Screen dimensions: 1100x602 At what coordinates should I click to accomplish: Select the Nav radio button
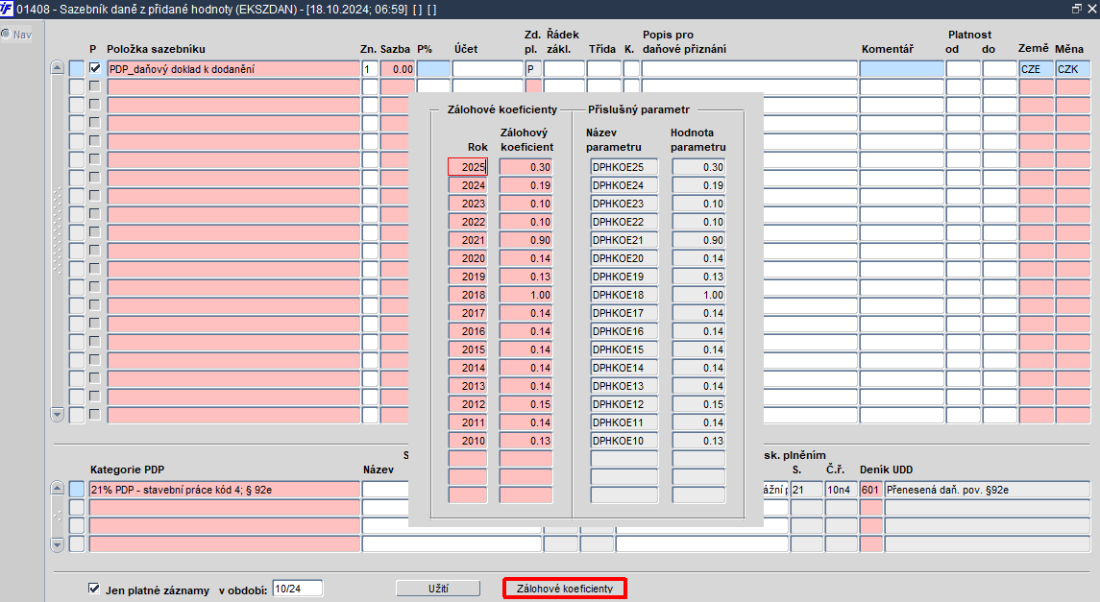click(x=6, y=34)
